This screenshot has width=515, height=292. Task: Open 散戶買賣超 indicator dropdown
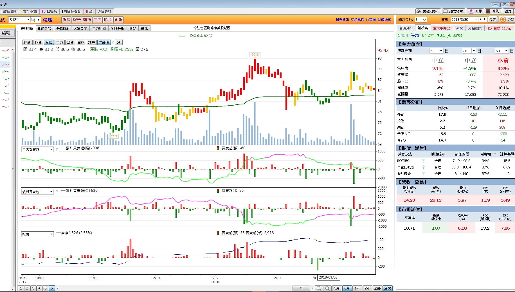click(51, 192)
